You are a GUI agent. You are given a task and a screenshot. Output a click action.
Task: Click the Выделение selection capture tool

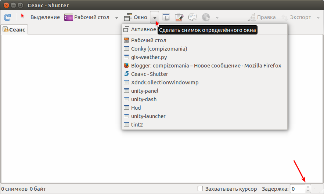pos(40,17)
